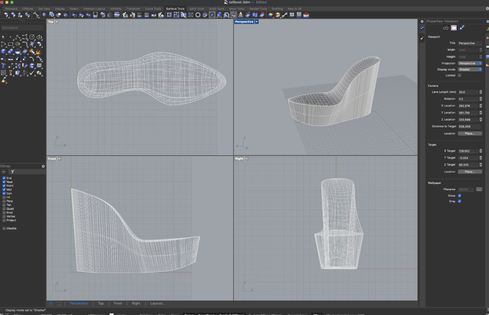Open the camera properties icon
This screenshot has width=489, height=315.
click(446, 28)
